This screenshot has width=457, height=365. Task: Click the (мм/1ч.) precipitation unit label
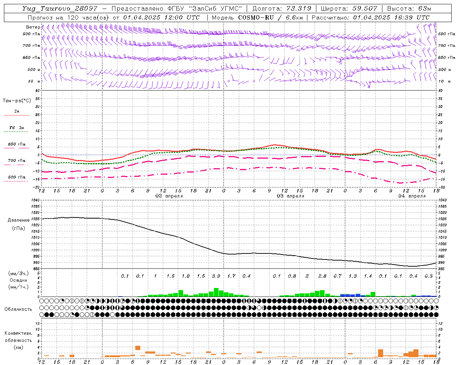[x=18, y=287]
